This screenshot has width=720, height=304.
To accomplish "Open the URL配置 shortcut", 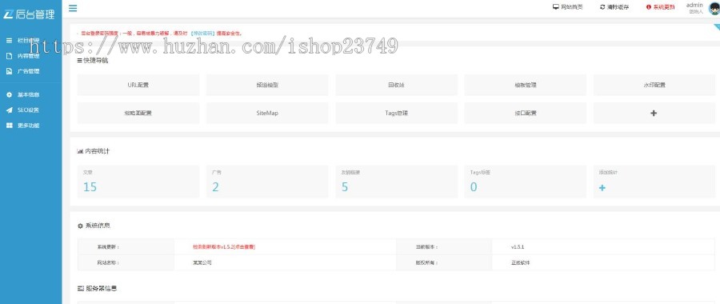I will [x=138, y=85].
